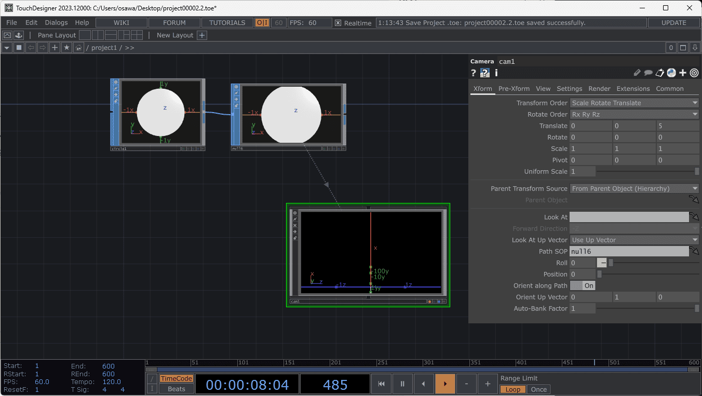Click the Auto-Bank Factor slider
The image size is (702, 396).
pyautogui.click(x=647, y=308)
